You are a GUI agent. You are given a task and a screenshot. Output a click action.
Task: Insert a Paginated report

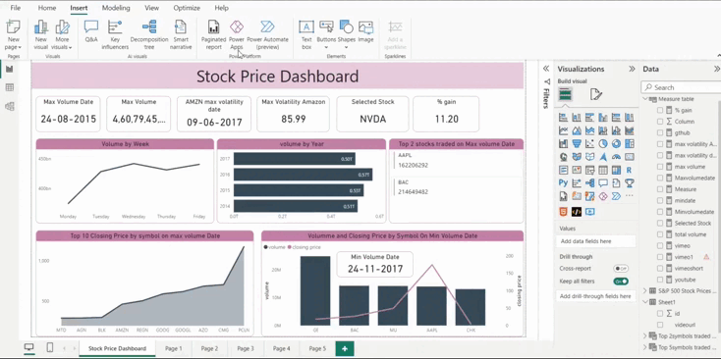pyautogui.click(x=213, y=34)
